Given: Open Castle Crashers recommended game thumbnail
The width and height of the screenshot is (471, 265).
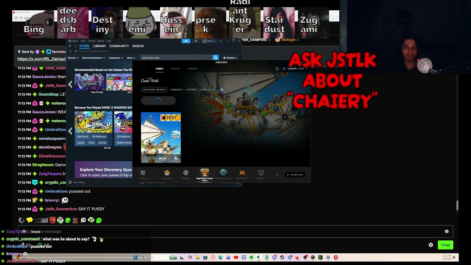Looking at the screenshot, I should pyautogui.click(x=119, y=82).
